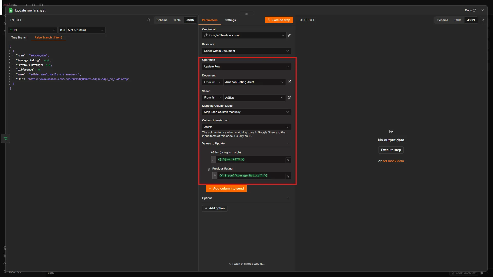Toggle fx expression for ASINs match field

point(213,160)
